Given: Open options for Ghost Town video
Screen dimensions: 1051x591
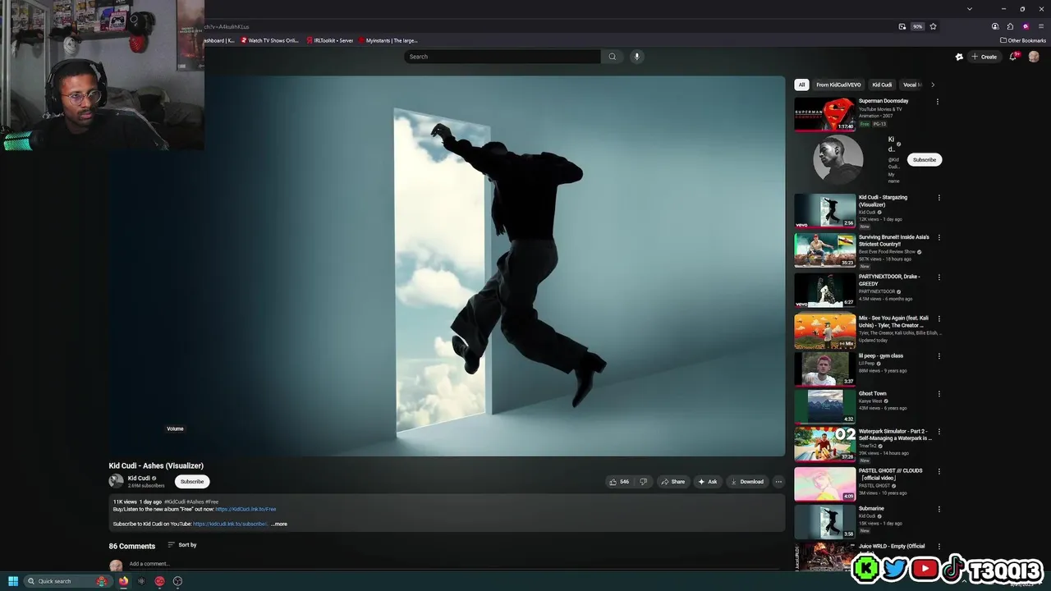Looking at the screenshot, I should coord(939,394).
